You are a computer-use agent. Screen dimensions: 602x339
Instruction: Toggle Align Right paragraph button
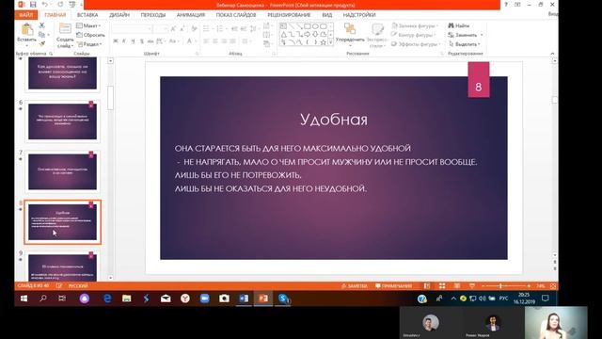point(224,41)
